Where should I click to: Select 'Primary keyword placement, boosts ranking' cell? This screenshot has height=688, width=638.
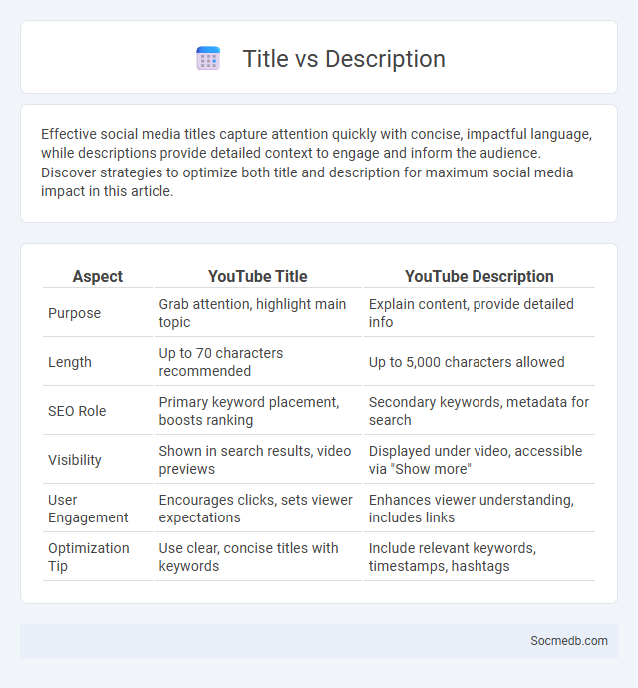pyautogui.click(x=257, y=410)
